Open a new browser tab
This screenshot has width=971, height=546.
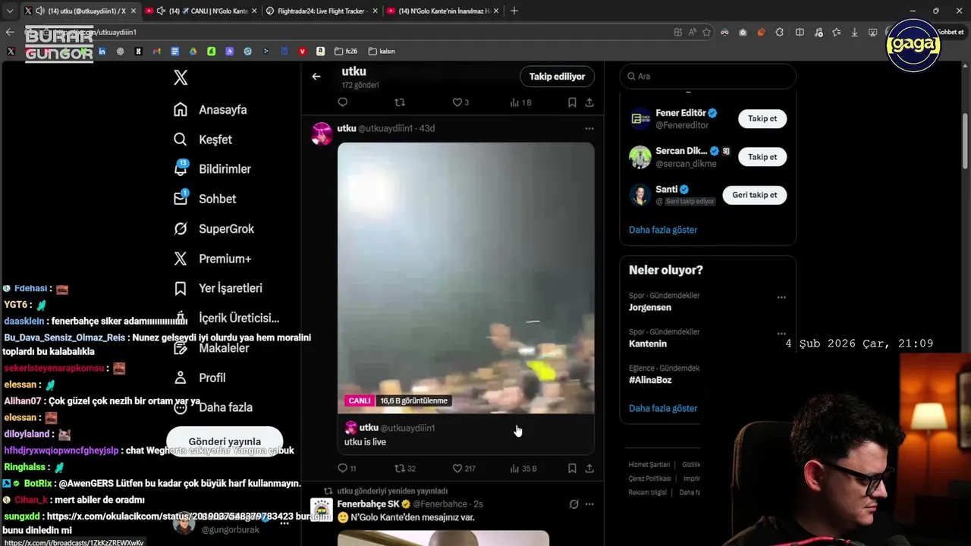point(514,11)
